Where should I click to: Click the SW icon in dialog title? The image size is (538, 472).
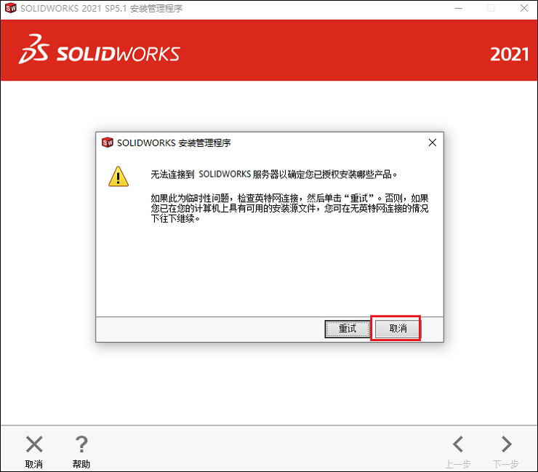point(108,143)
